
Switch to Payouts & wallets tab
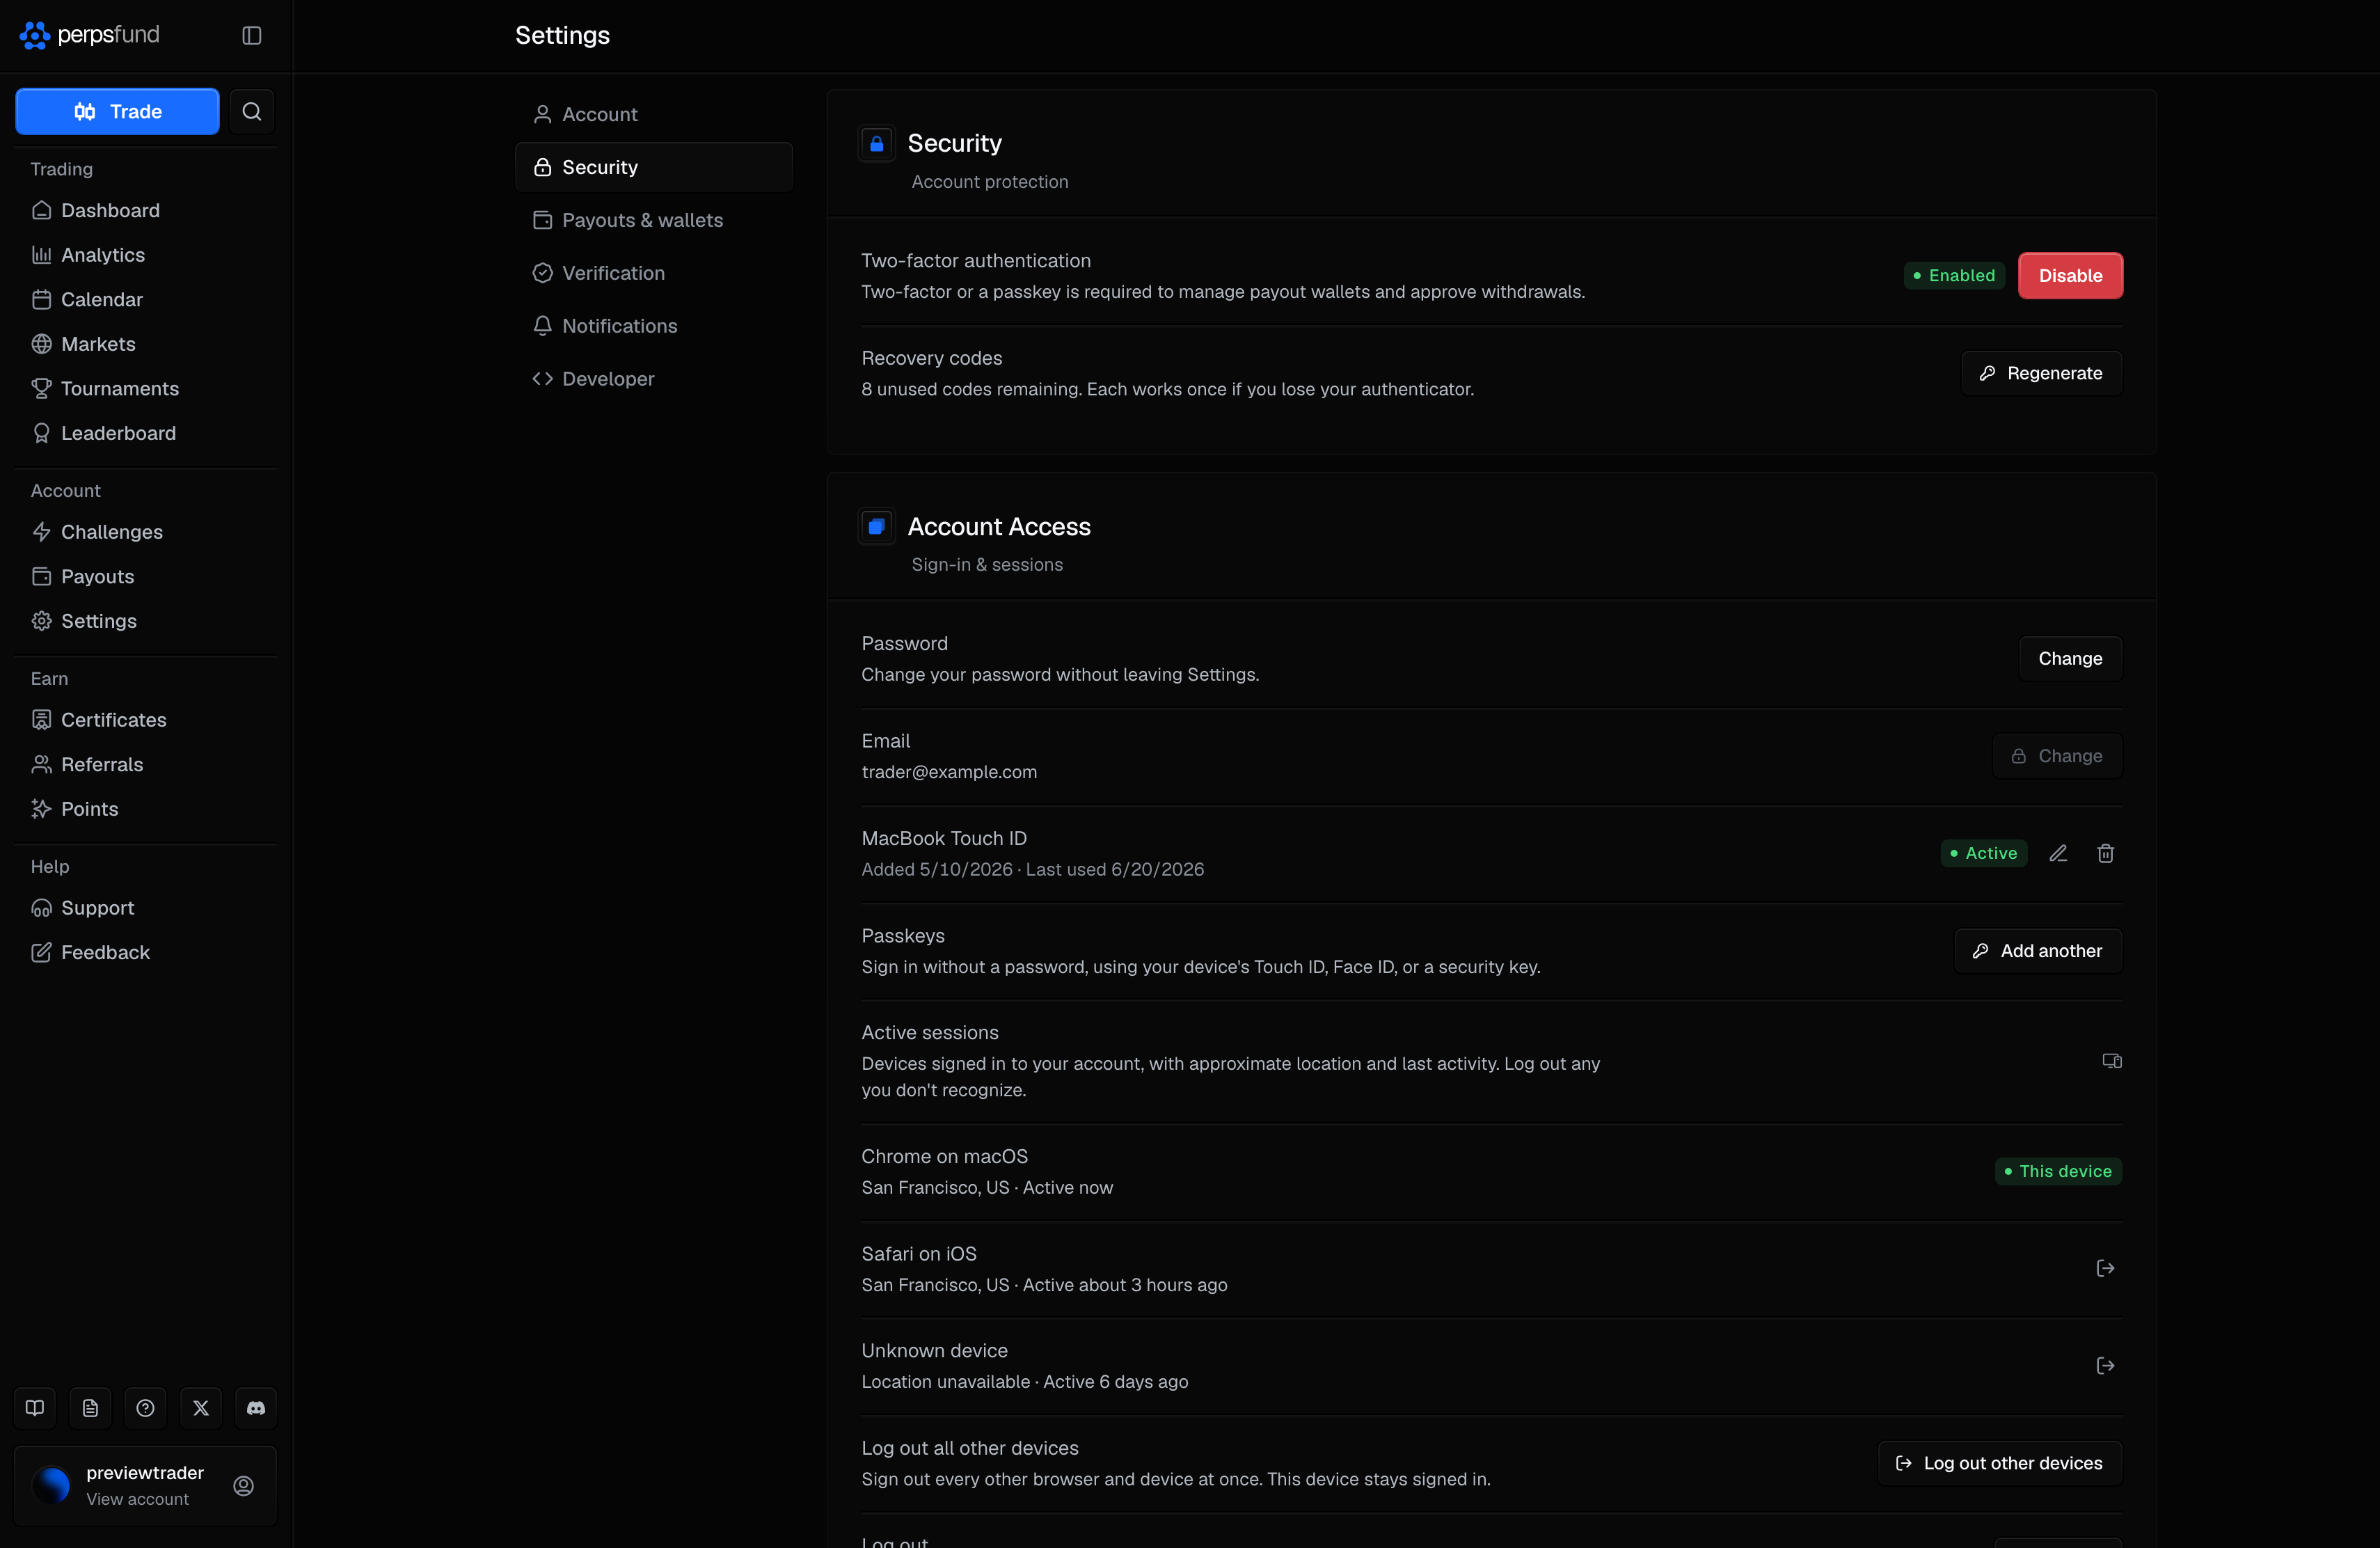pyautogui.click(x=654, y=220)
